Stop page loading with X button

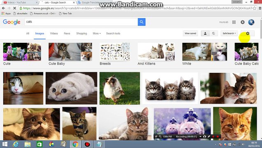14,8
